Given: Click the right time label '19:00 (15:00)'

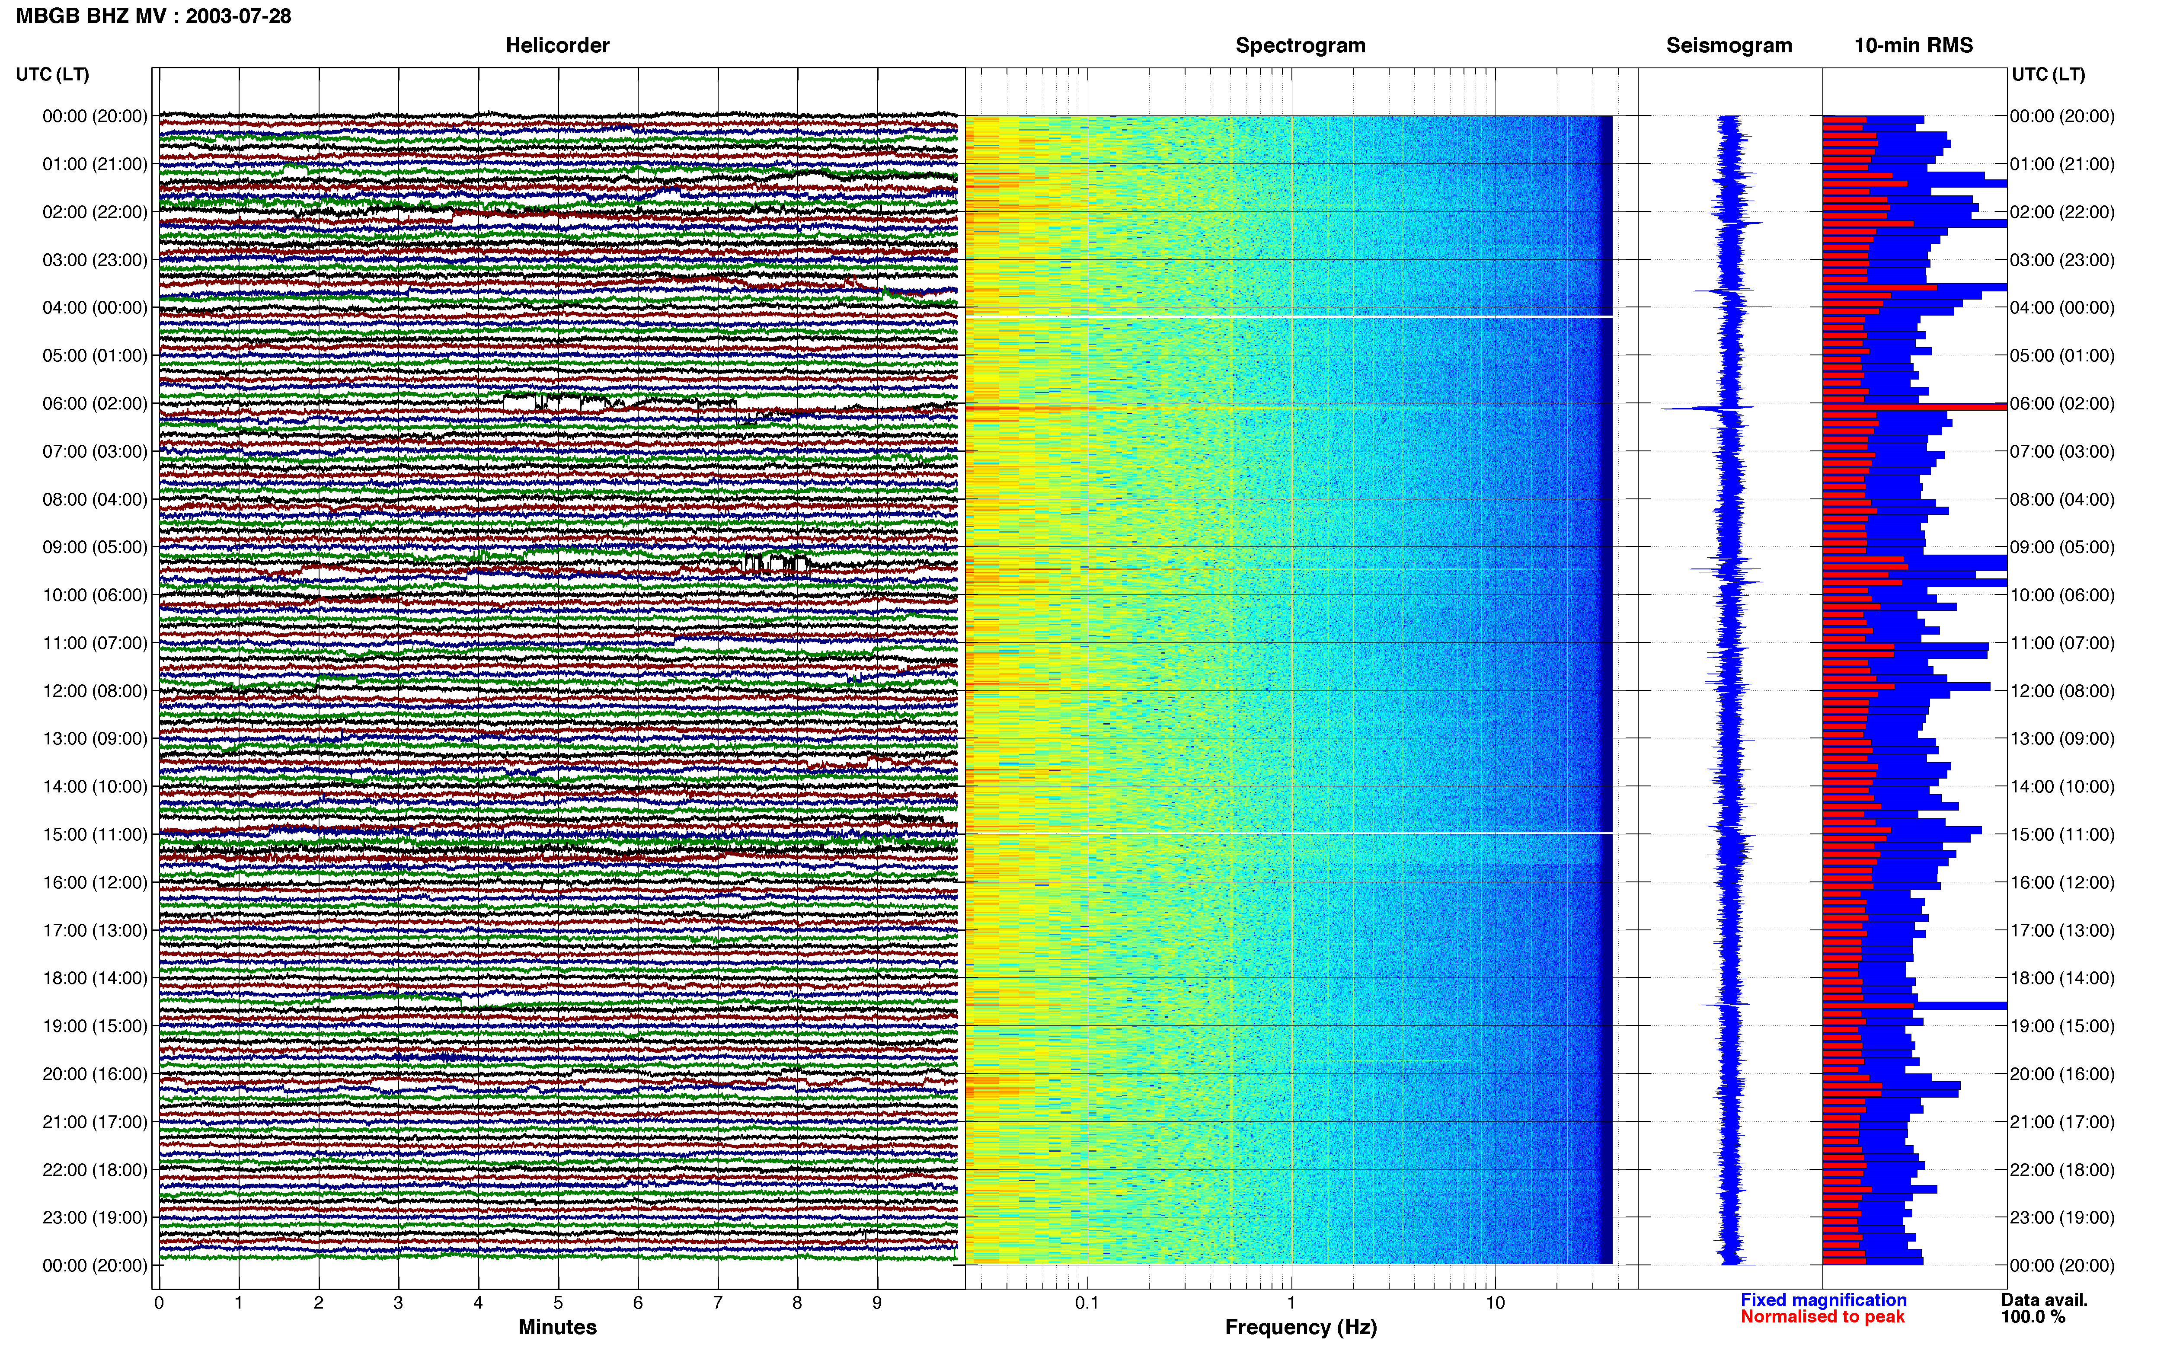Looking at the screenshot, I should click(2062, 1026).
